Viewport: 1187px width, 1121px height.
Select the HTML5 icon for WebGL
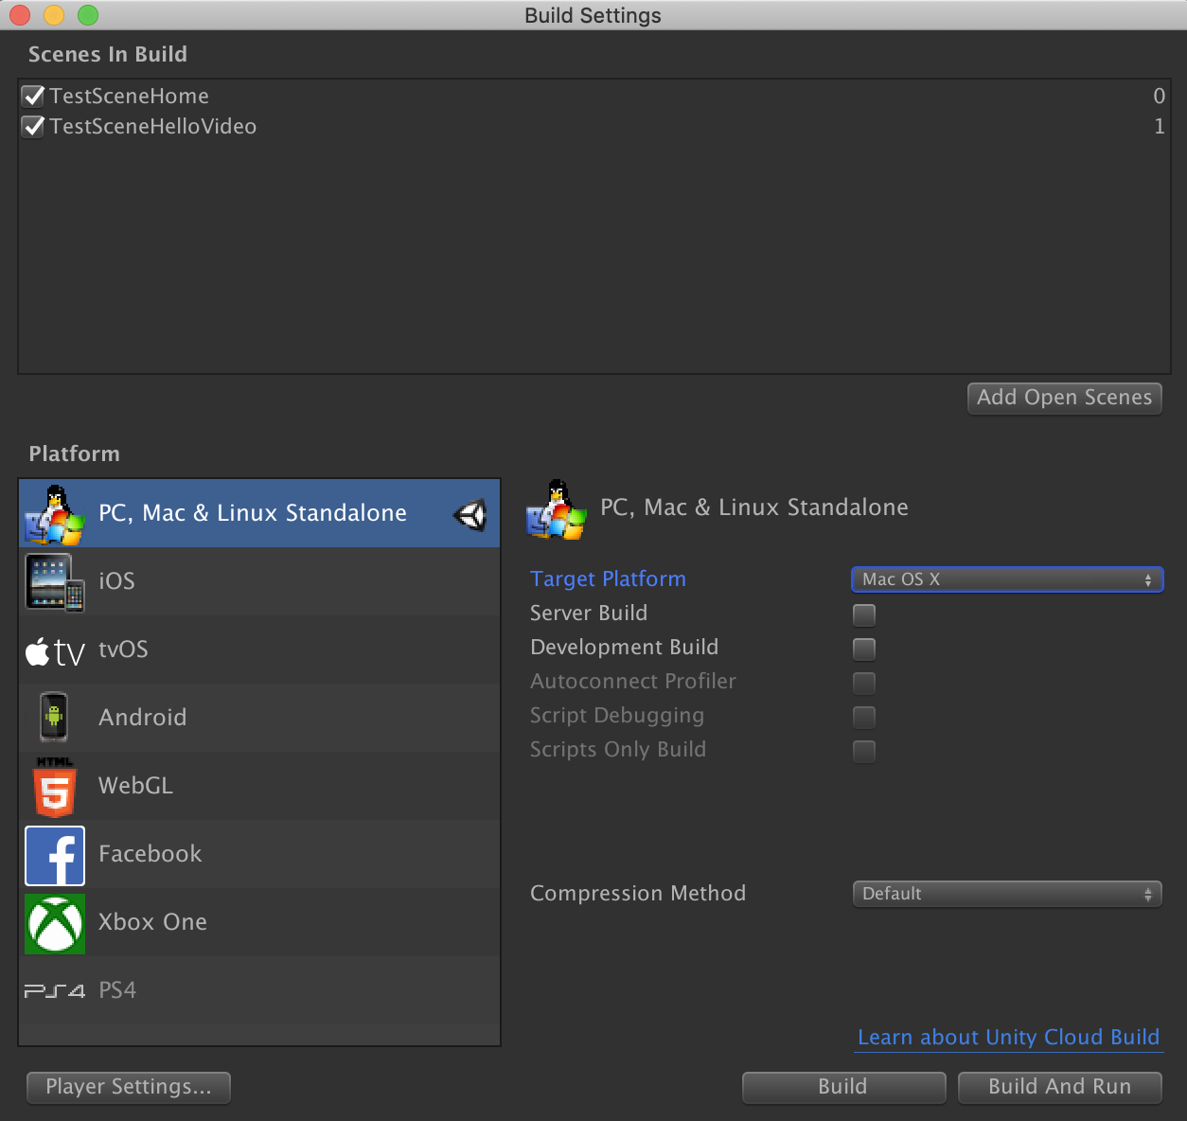54,786
